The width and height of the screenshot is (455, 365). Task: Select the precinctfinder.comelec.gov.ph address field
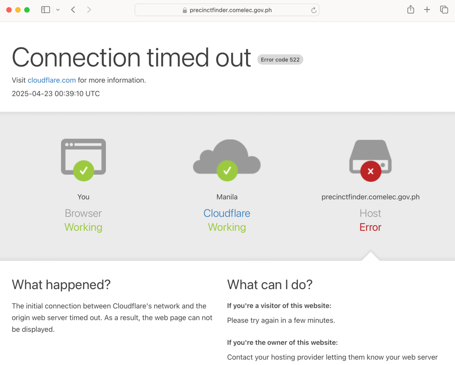pyautogui.click(x=227, y=10)
